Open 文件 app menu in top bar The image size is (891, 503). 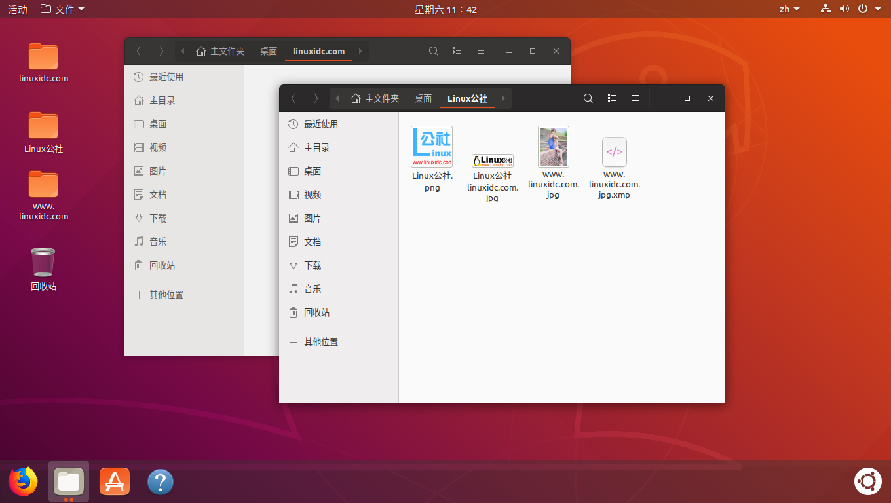point(62,9)
